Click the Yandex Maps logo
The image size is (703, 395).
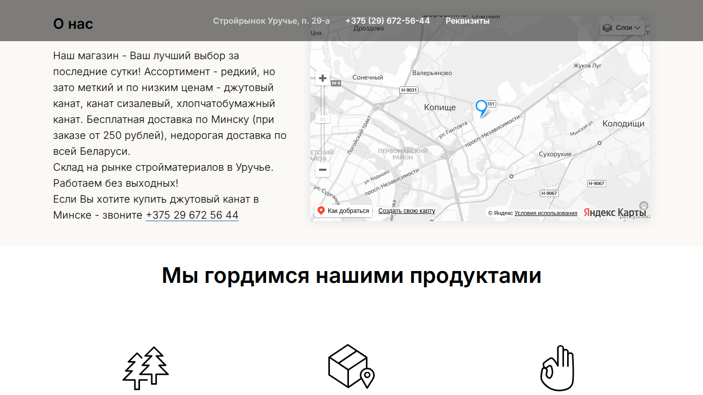[x=614, y=212]
